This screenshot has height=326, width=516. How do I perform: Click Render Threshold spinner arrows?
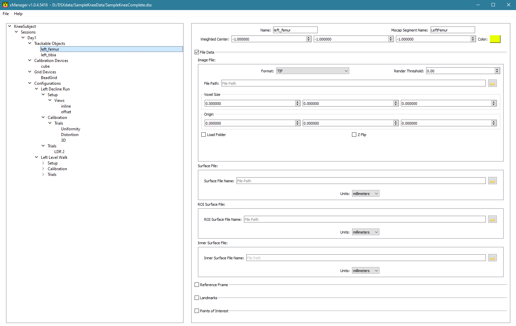coord(497,71)
